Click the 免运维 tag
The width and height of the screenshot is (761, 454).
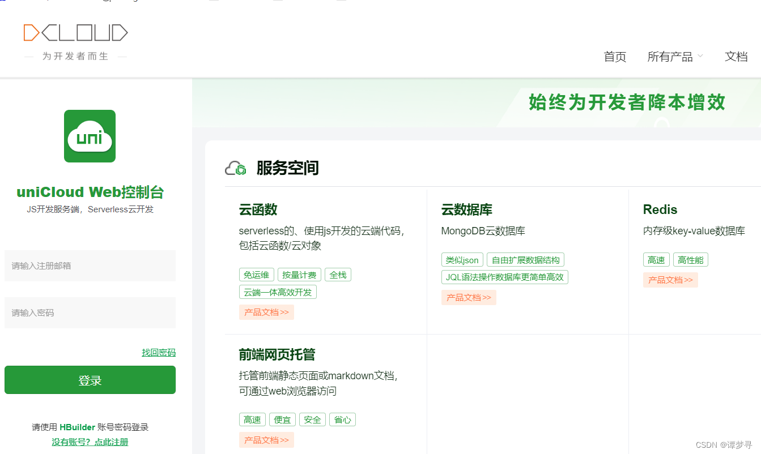[257, 275]
